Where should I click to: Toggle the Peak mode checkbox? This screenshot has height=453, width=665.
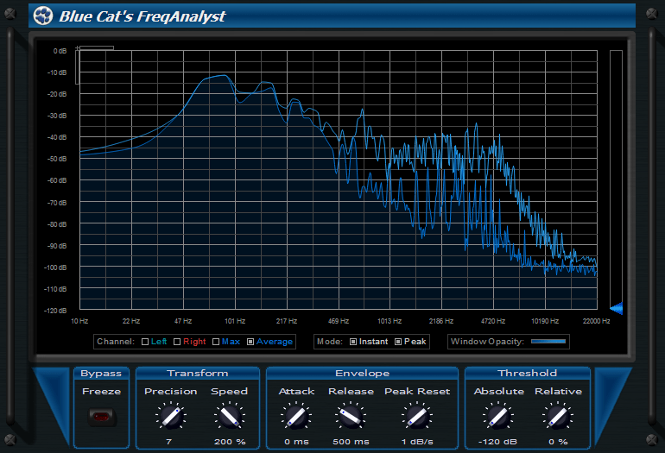398,342
